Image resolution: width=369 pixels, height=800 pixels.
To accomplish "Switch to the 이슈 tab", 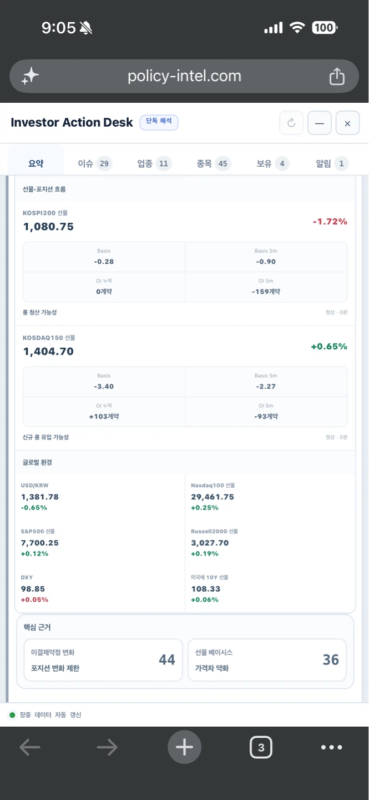I will (95, 163).
